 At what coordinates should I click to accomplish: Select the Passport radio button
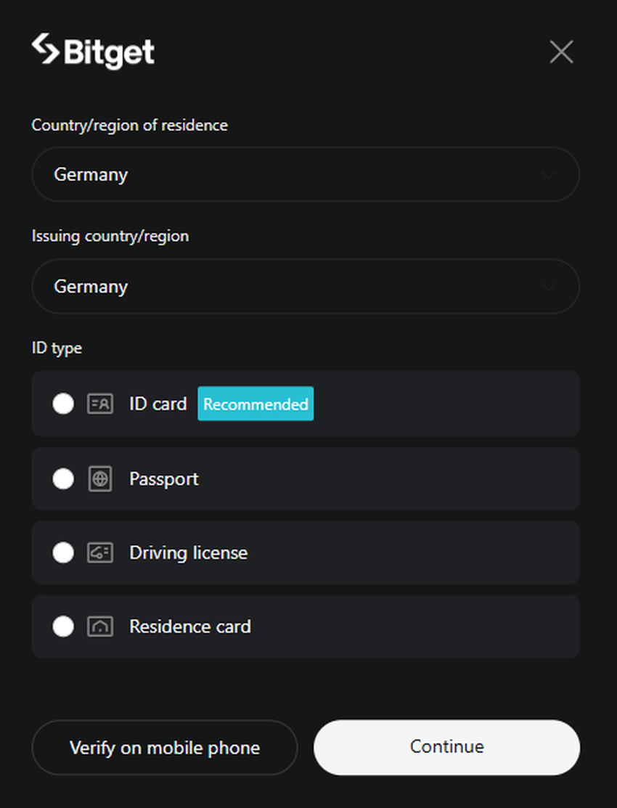pyautogui.click(x=63, y=479)
